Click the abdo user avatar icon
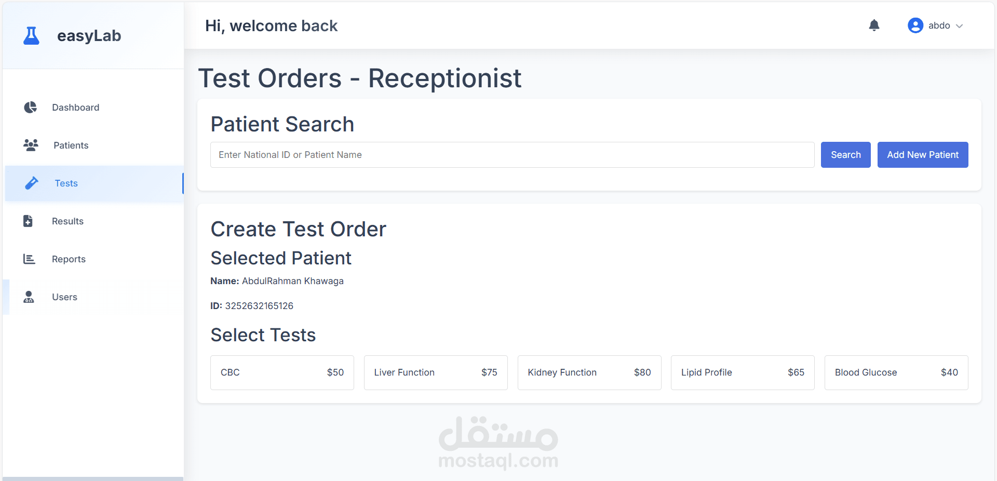This screenshot has width=997, height=481. [915, 25]
